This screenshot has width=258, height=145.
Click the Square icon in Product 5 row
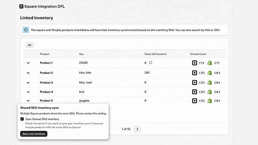click(194, 101)
